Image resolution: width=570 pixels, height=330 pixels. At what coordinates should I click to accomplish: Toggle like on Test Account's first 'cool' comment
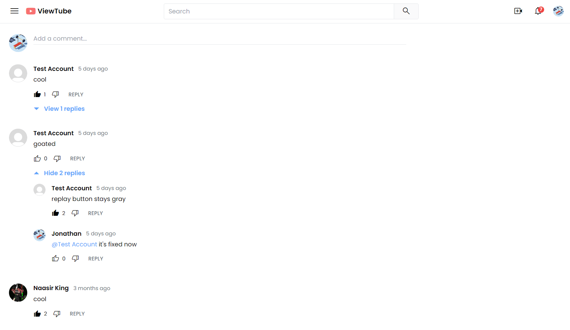click(37, 95)
